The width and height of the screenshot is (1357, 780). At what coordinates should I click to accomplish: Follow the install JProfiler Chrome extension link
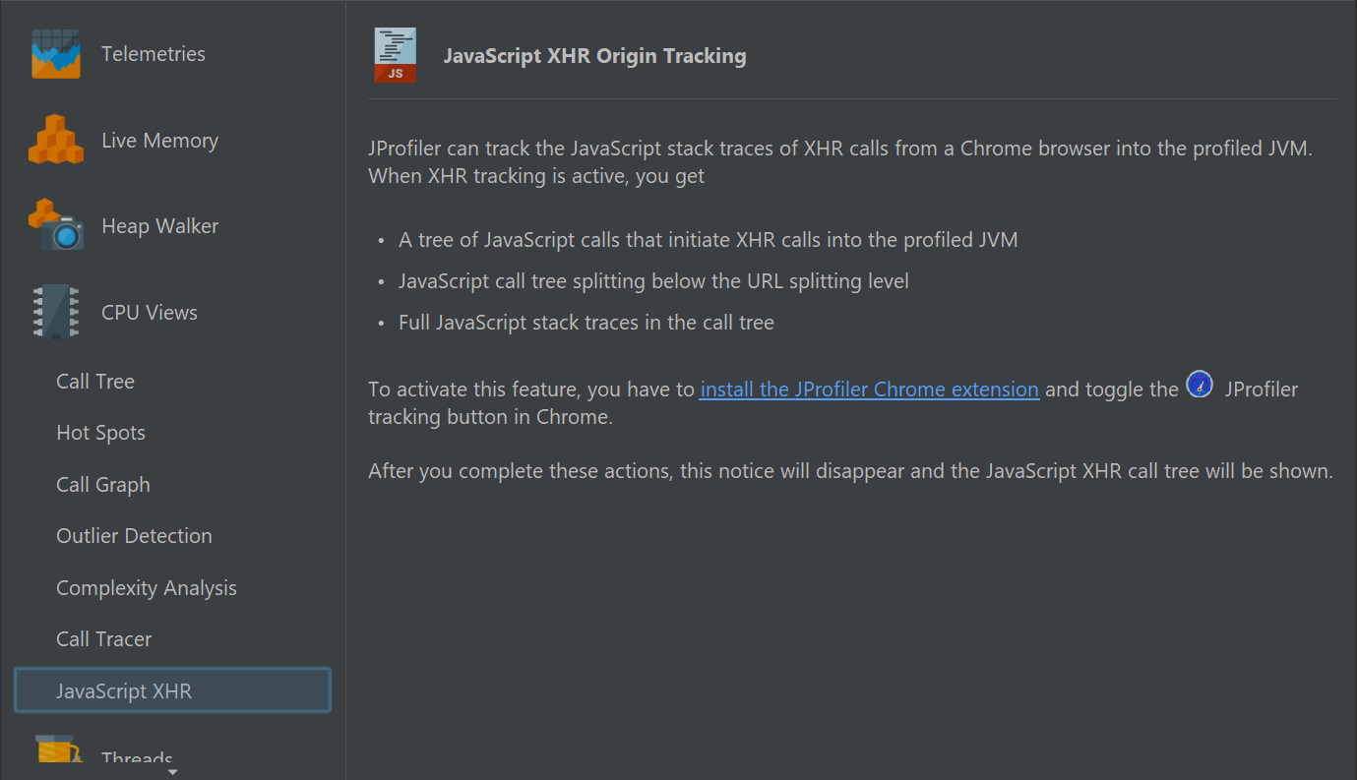869,390
